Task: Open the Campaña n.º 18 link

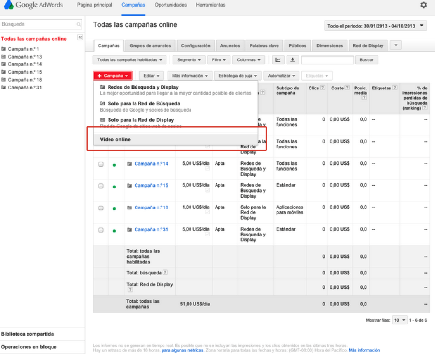Action: pos(151,207)
